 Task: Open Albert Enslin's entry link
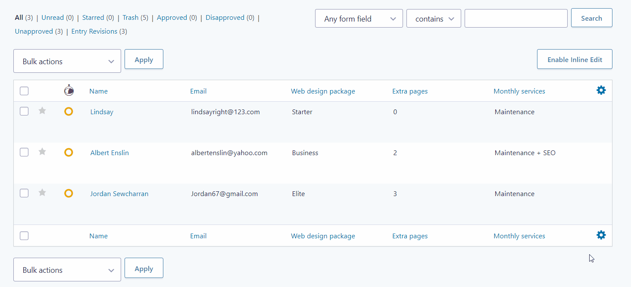[x=109, y=152]
